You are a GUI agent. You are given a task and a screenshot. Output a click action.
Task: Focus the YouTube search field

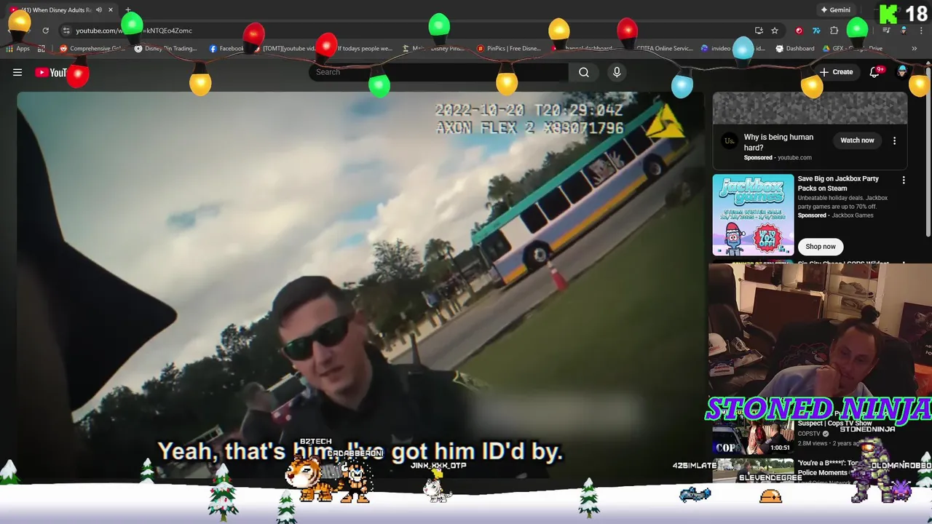[x=438, y=72]
